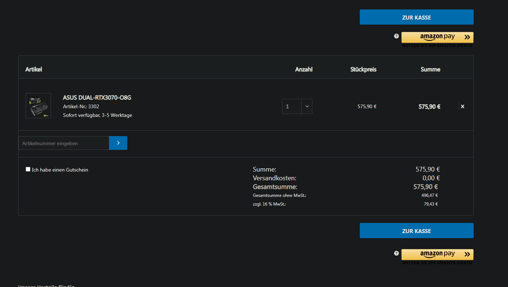Click the zzgl. 16 % MwSt.: label

tap(269, 204)
